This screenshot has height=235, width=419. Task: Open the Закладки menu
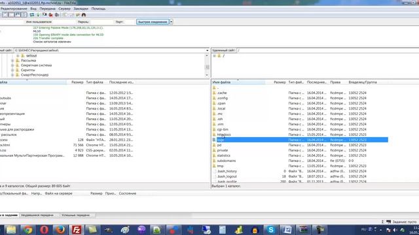click(x=81, y=8)
